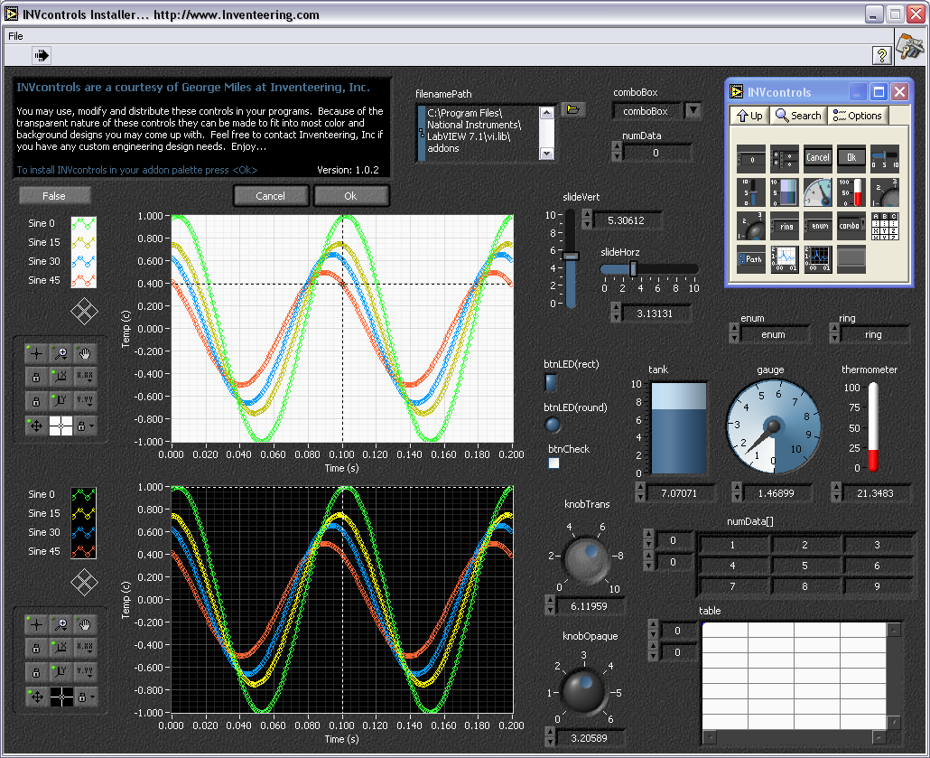
Task: Toggle X autoscale button on upper graph
Action: (60, 377)
